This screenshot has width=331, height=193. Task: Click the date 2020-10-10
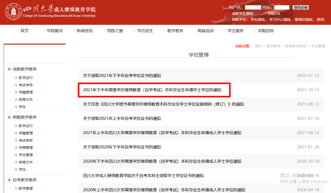point(308,161)
